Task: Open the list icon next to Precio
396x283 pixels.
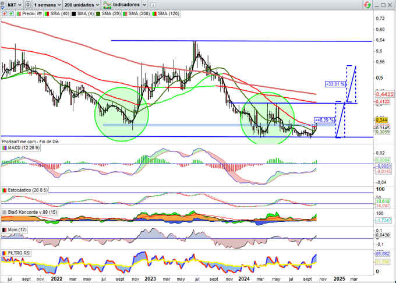Action: tap(40, 13)
